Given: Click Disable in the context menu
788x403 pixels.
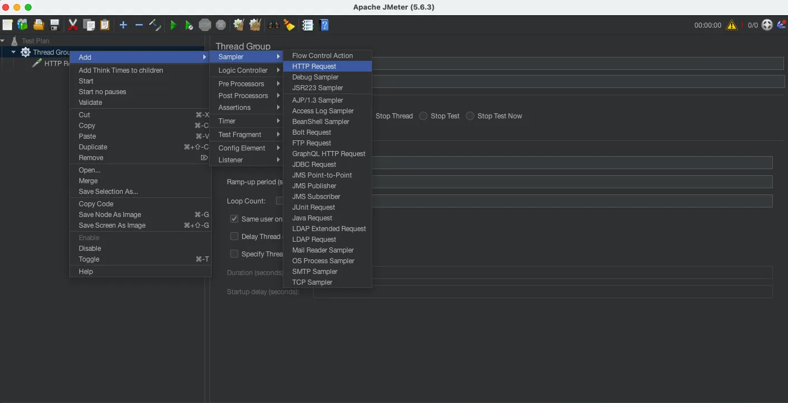Looking at the screenshot, I should pyautogui.click(x=140, y=249).
